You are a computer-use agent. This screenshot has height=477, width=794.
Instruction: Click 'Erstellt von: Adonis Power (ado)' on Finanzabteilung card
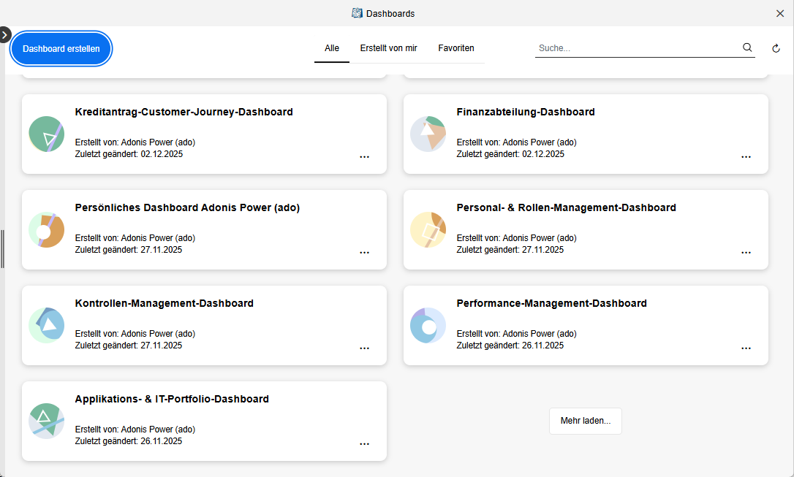pyautogui.click(x=516, y=142)
